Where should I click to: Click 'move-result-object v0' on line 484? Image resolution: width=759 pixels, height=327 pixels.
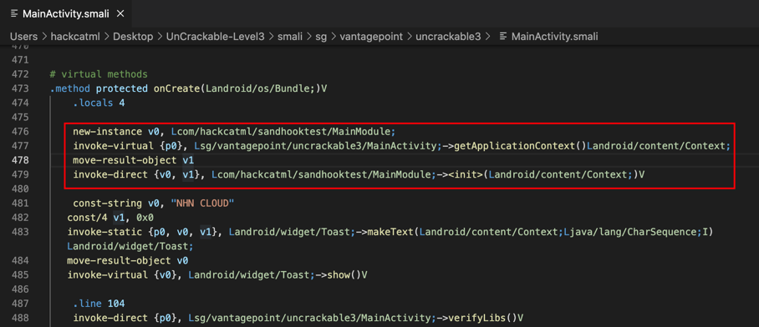pos(128,261)
